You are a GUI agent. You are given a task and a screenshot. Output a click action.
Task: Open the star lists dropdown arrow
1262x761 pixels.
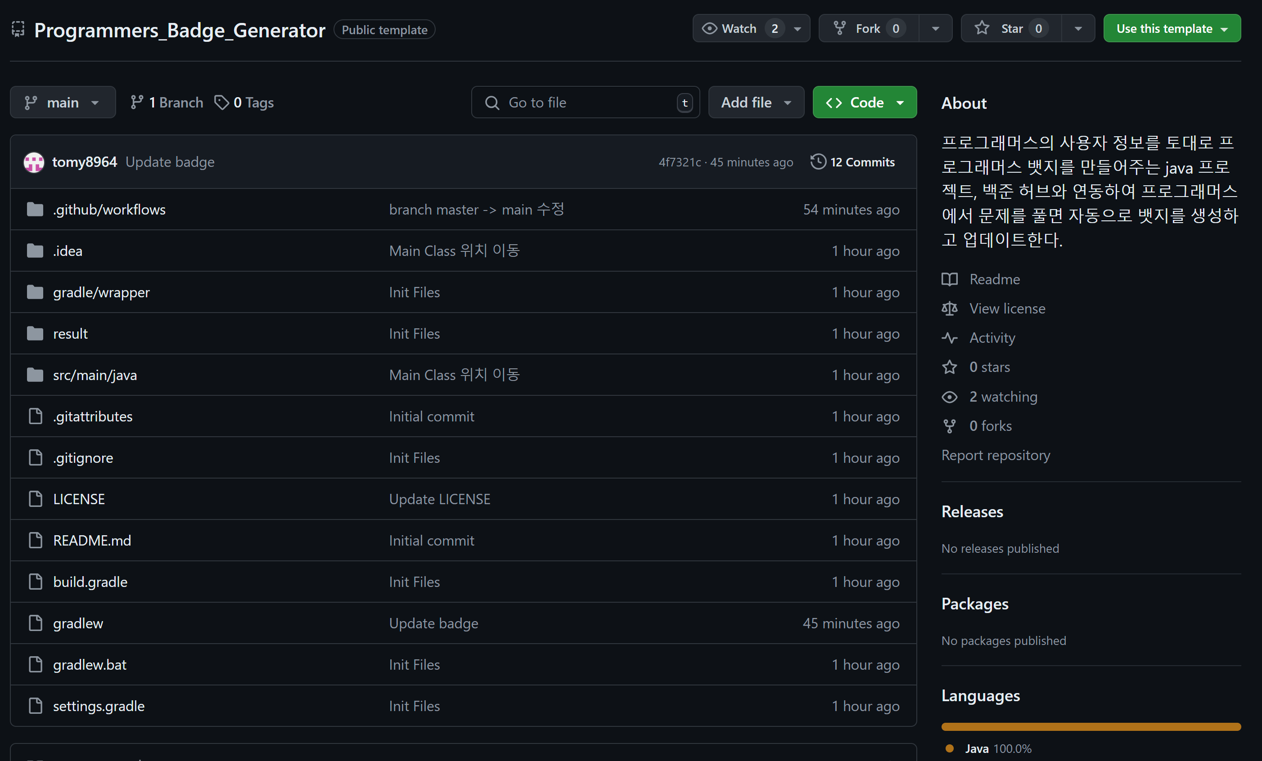pos(1077,29)
